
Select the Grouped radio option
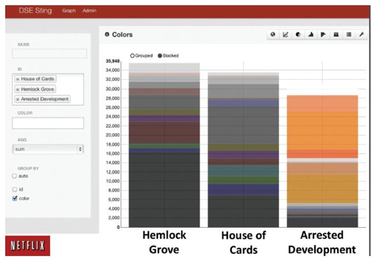pos(132,56)
